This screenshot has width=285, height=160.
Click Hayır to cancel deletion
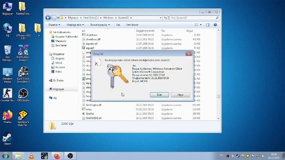pos(180,95)
